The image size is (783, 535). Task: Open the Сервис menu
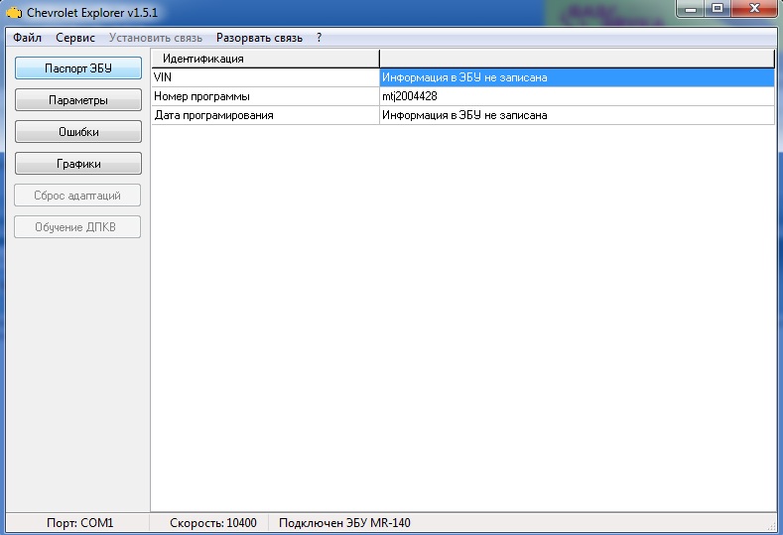click(75, 38)
